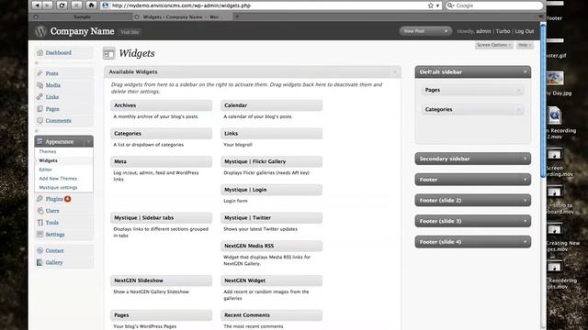Click the browser URL address field

270,5
